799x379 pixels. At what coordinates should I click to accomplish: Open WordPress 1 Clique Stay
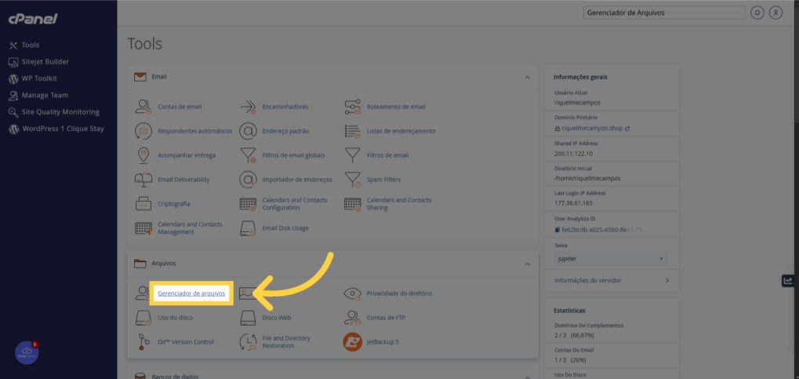56,129
